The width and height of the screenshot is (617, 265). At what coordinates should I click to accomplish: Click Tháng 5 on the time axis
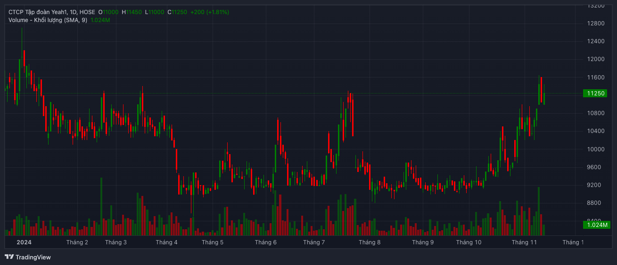(212, 242)
